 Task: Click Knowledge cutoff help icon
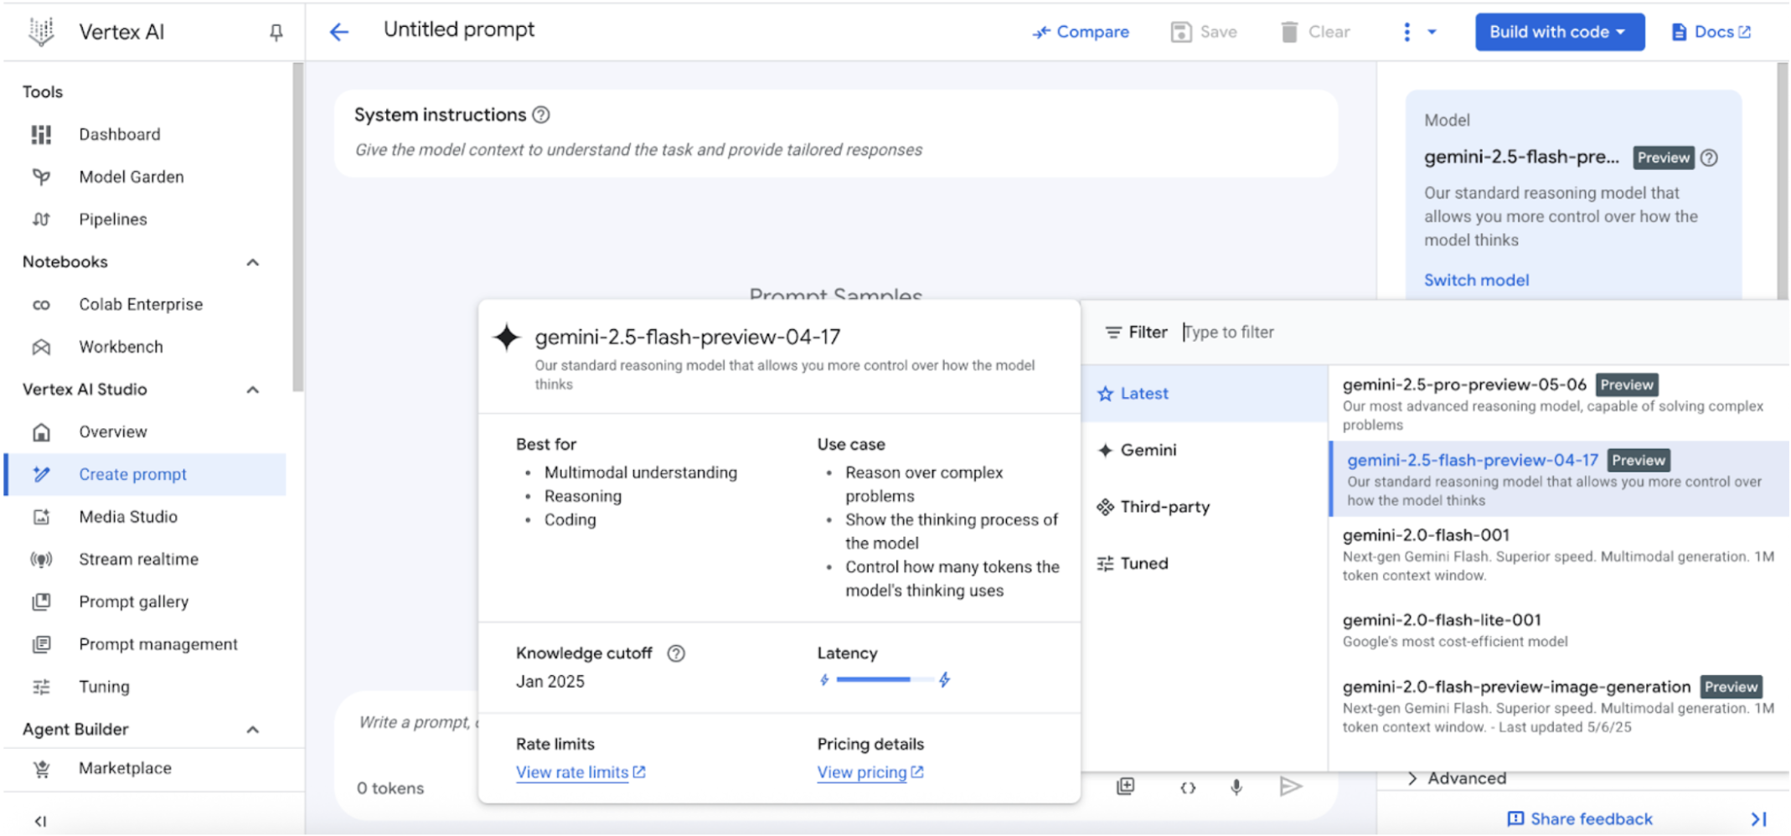[x=676, y=653]
